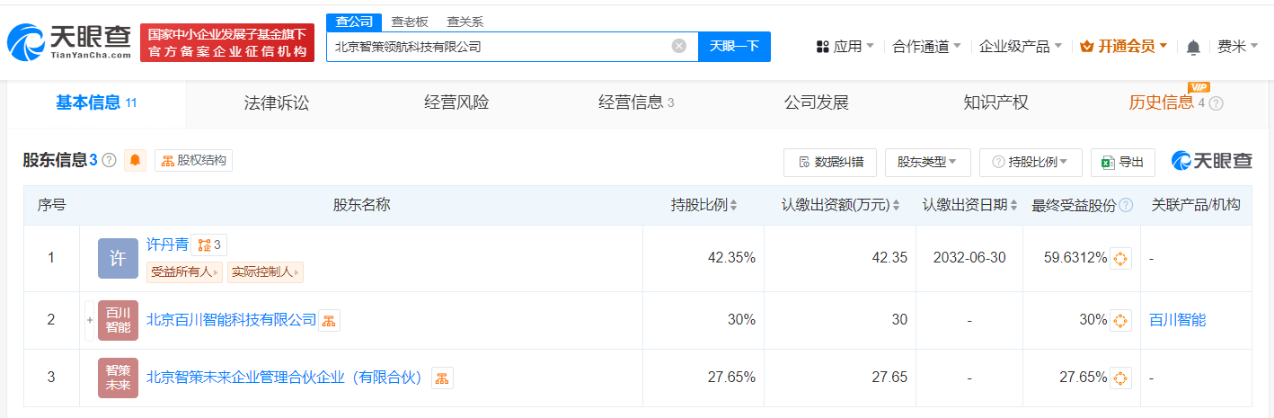Expand the 北京百川智能科技有限公司 row with plus

click(x=90, y=320)
